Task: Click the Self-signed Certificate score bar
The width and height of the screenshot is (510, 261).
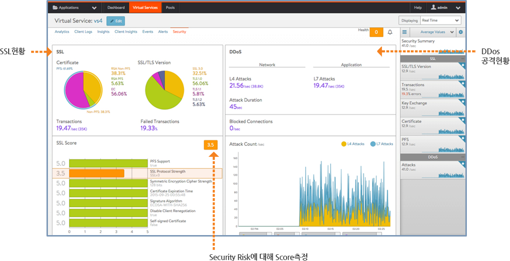Action: pyautogui.click(x=108, y=223)
